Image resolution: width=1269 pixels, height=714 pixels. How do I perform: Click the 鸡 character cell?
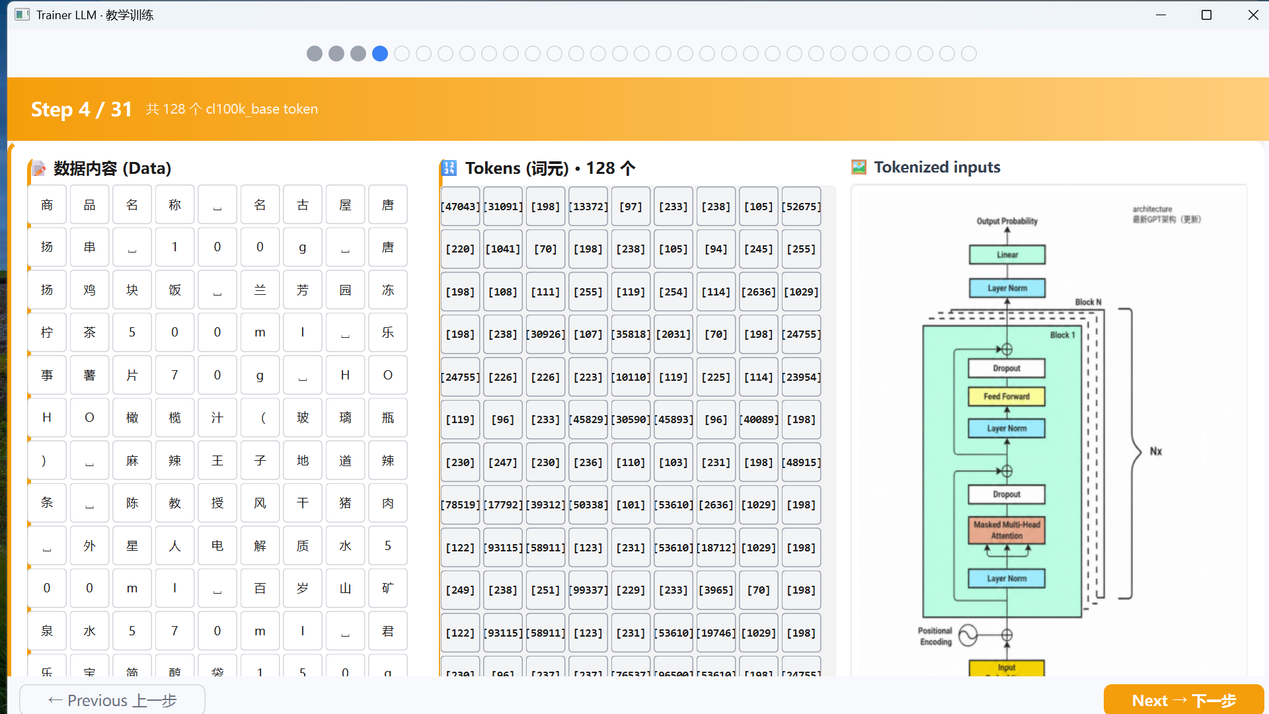(89, 290)
